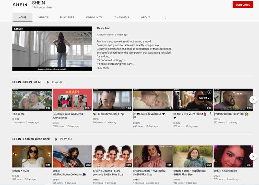The image size is (259, 185).
Task: Open 'Celebrate Your Wonderful: AAPI stories' title
Action: tap(68, 116)
